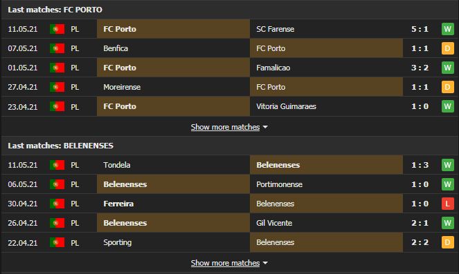The height and width of the screenshot is (274, 459).
Task: Click the 5 : 1 score for SC Farense match
Action: click(420, 29)
